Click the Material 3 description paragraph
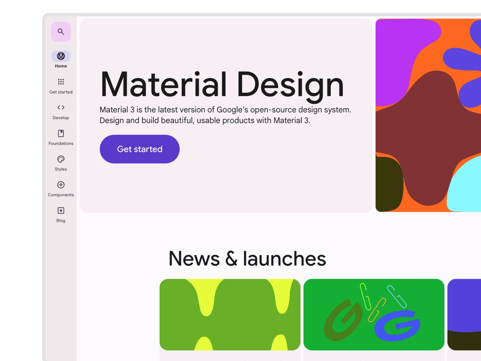 (x=225, y=115)
